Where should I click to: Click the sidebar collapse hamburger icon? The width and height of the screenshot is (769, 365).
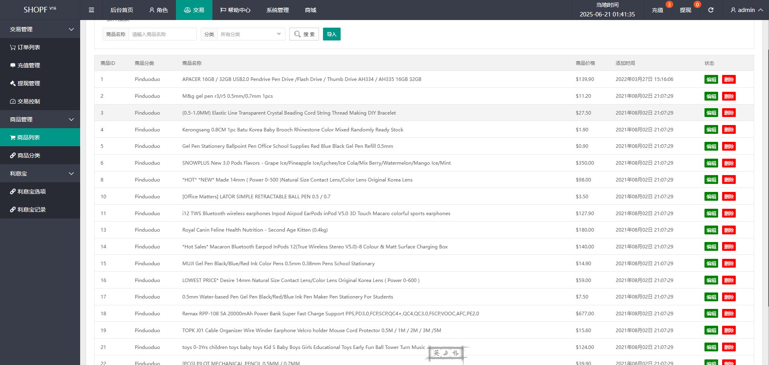91,10
